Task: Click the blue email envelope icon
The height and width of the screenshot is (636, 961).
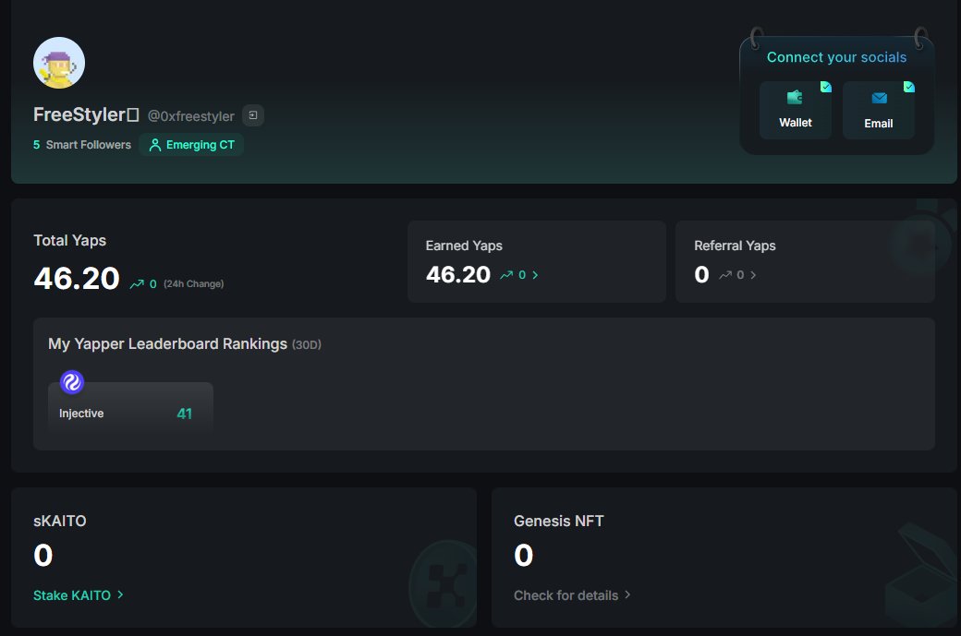Action: point(879,98)
